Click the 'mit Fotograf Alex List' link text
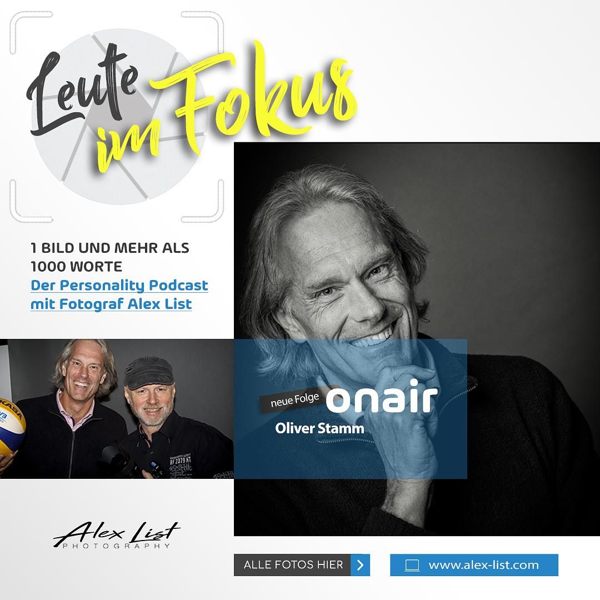Screen dimensions: 600x600 [x=111, y=304]
